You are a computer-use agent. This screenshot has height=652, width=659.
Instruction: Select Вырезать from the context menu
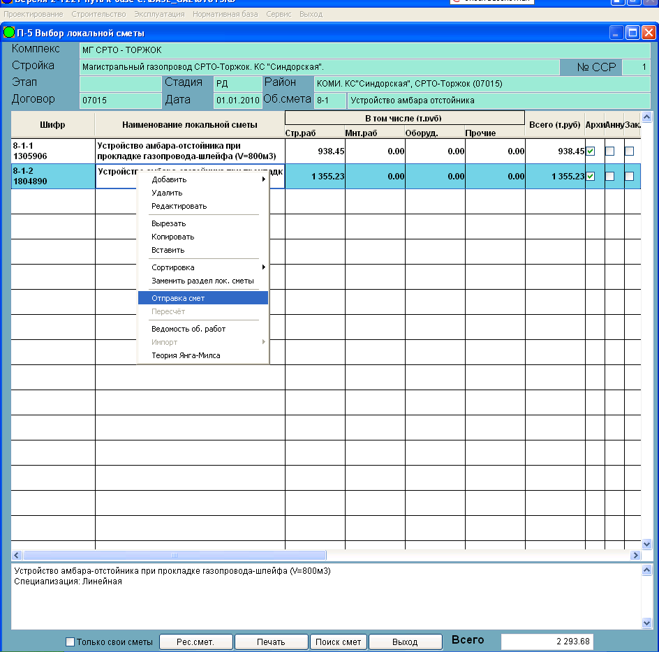click(203, 223)
